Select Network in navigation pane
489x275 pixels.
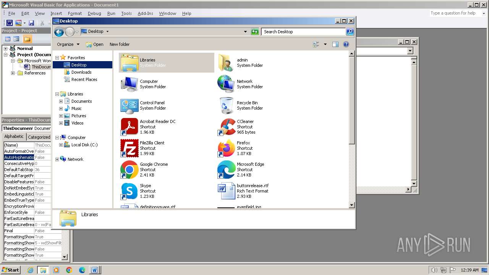click(75, 159)
